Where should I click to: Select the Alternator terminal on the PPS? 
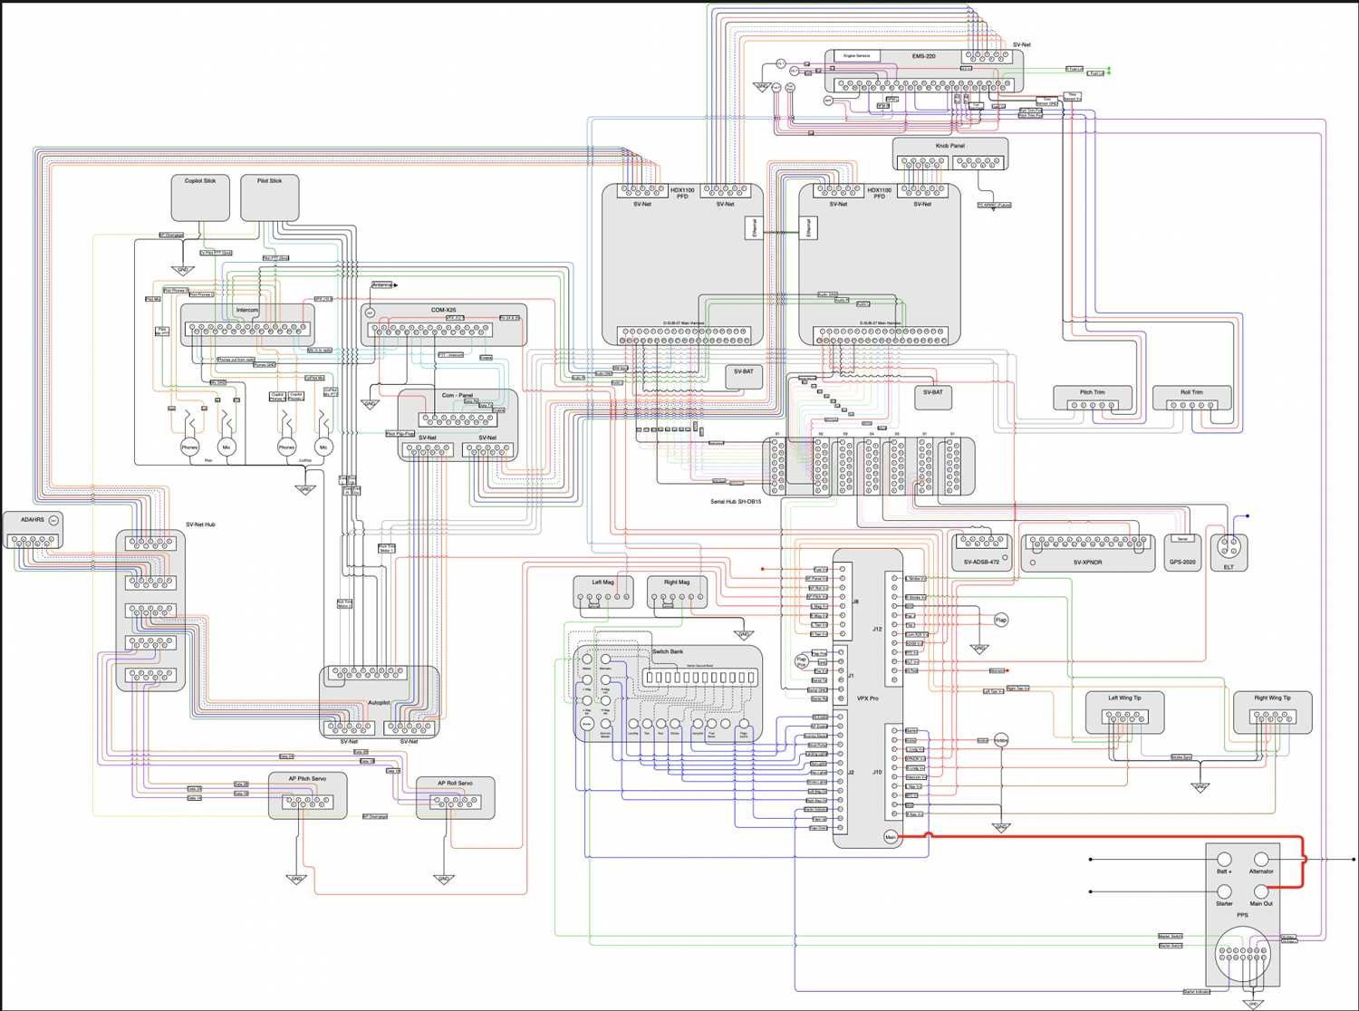[x=1261, y=859]
